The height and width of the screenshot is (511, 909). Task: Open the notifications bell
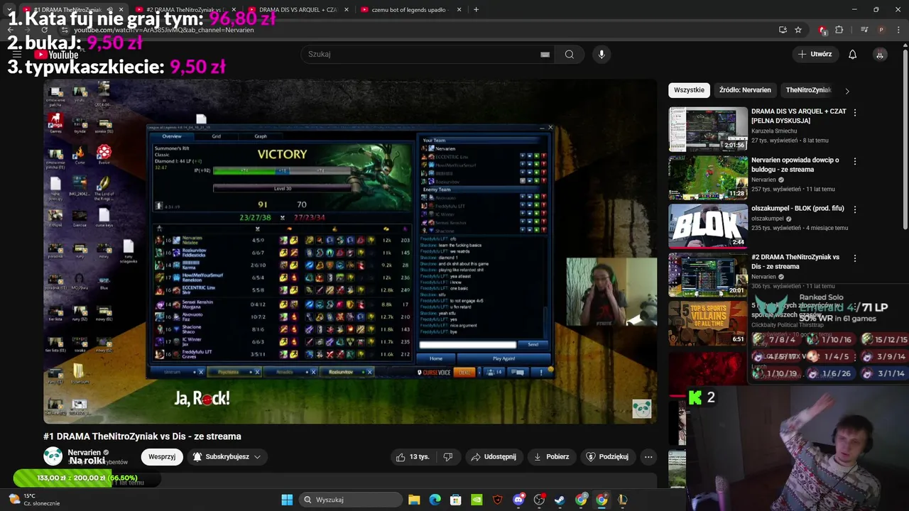click(852, 54)
